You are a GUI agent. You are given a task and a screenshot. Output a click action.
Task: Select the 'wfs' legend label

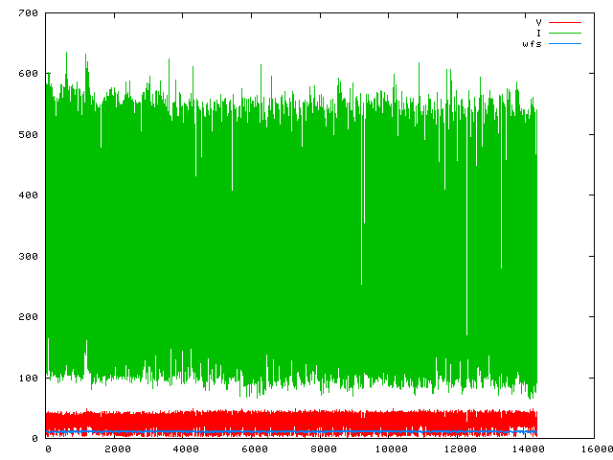tap(532, 44)
